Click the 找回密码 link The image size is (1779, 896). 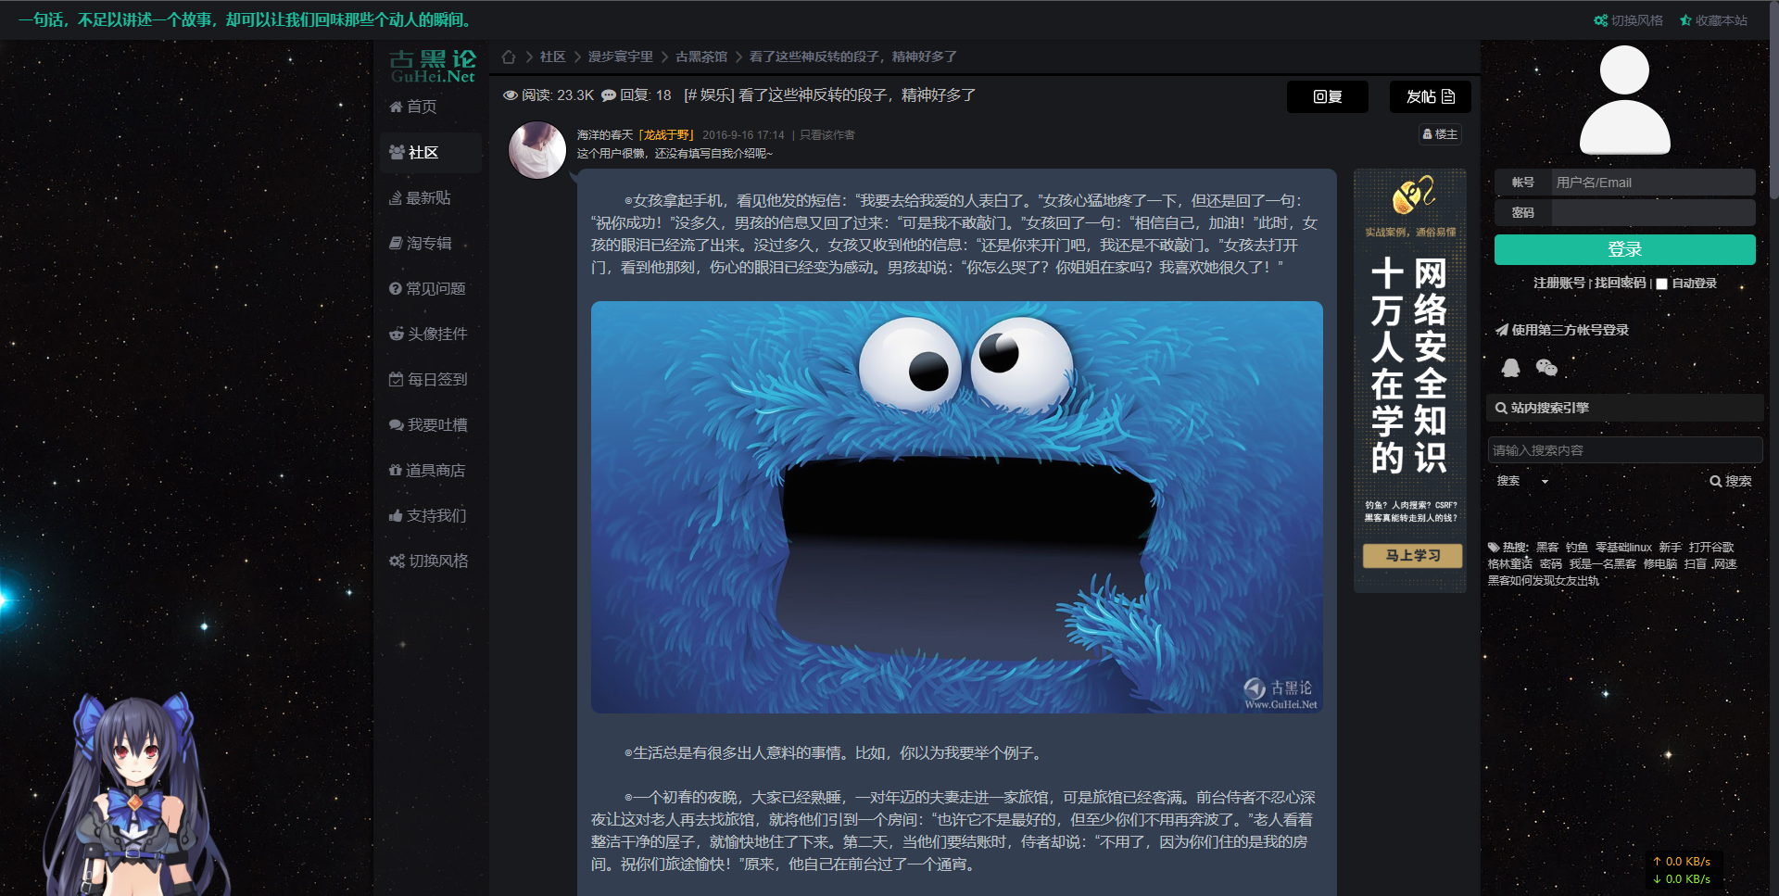point(1621,284)
